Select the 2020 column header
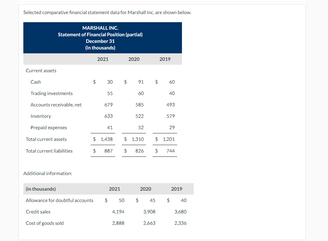This screenshot has height=241, width=328. 134,59
